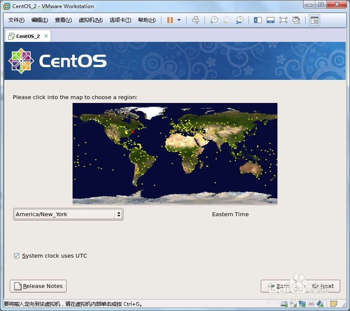Click the Back button
350x311 pixels.
[x=278, y=286]
